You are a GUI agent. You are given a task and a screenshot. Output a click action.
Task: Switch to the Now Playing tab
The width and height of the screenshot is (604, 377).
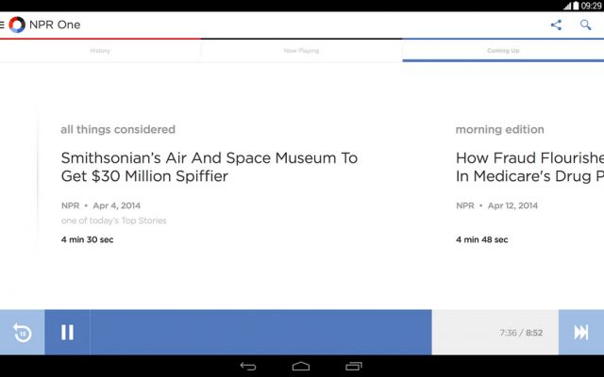301,50
